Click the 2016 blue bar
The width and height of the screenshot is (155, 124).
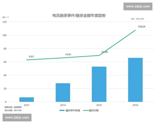pyautogui.click(x=135, y=80)
